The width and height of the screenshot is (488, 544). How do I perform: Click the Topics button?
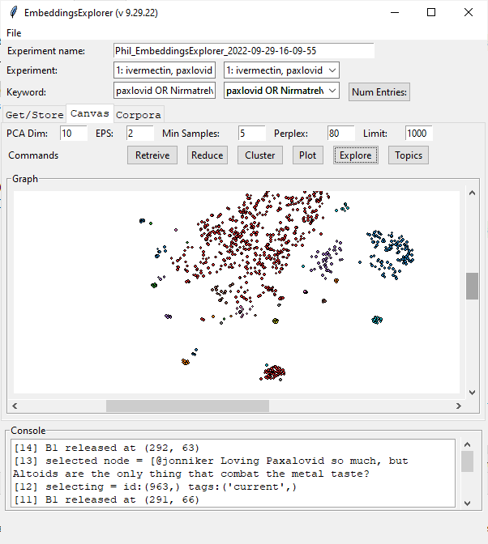409,155
